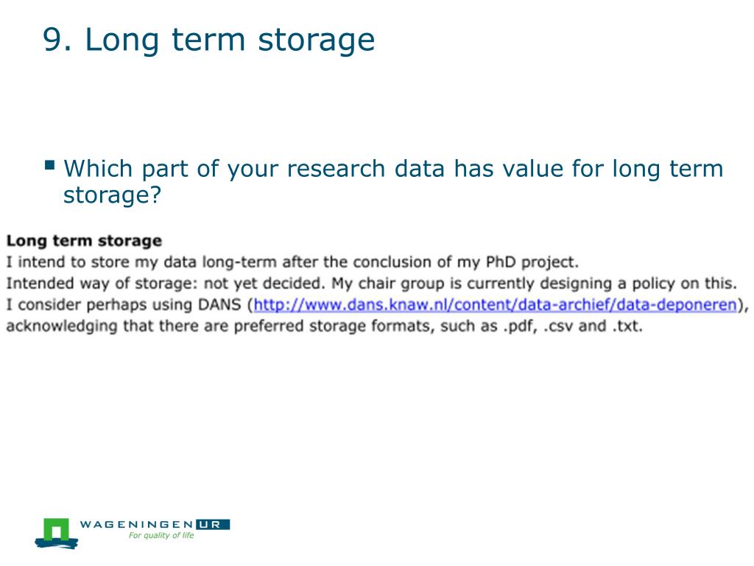Viewport: 754px width, 566px height.
Task: Click "long term" at end of question line
Action: coord(667,169)
